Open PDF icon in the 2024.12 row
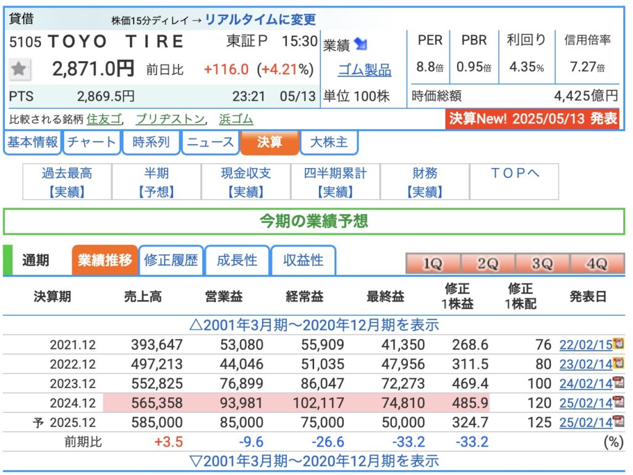The image size is (633, 475). coord(618,401)
